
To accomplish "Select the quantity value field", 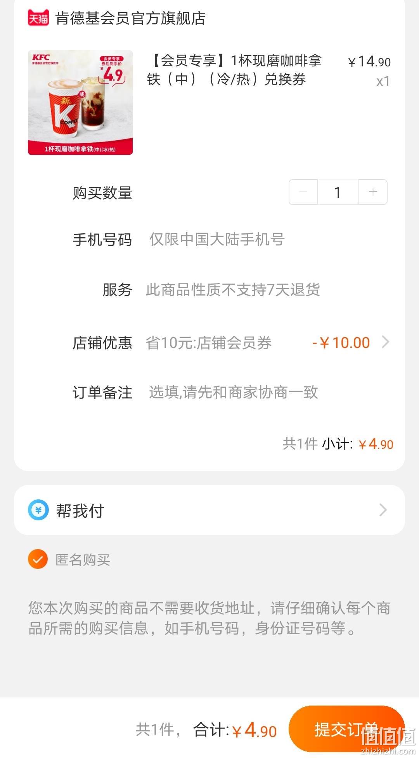I will [338, 192].
